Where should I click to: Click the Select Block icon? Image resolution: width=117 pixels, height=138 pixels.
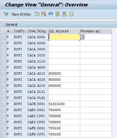coord(65,14)
